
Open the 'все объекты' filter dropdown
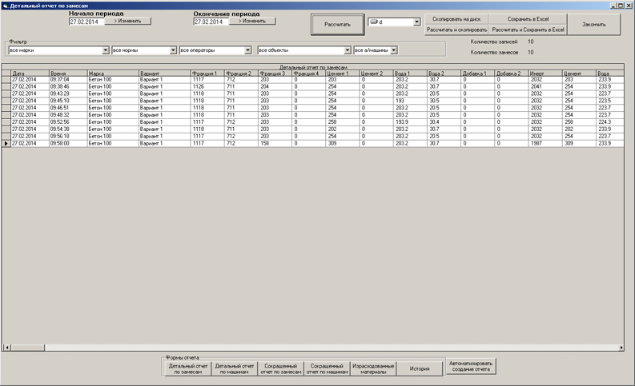(347, 50)
